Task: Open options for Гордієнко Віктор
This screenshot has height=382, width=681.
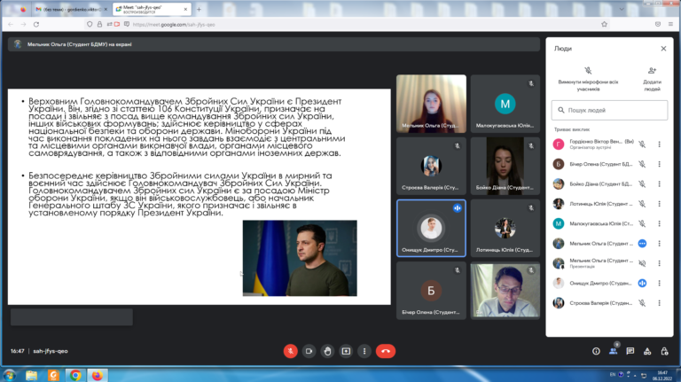Action: 660,144
